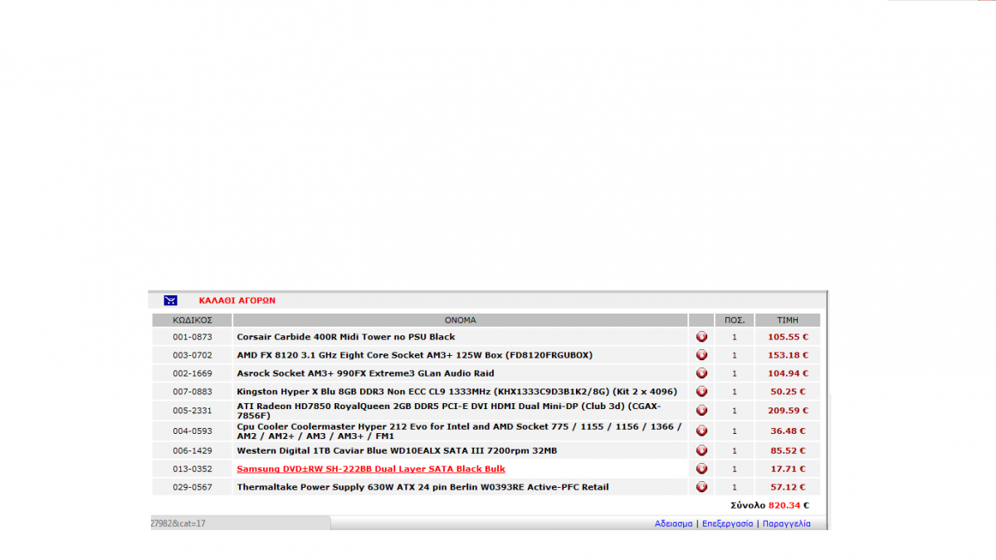Click Thermaltake Power Supply 630W product name
The image size is (996, 560).
[422, 487]
